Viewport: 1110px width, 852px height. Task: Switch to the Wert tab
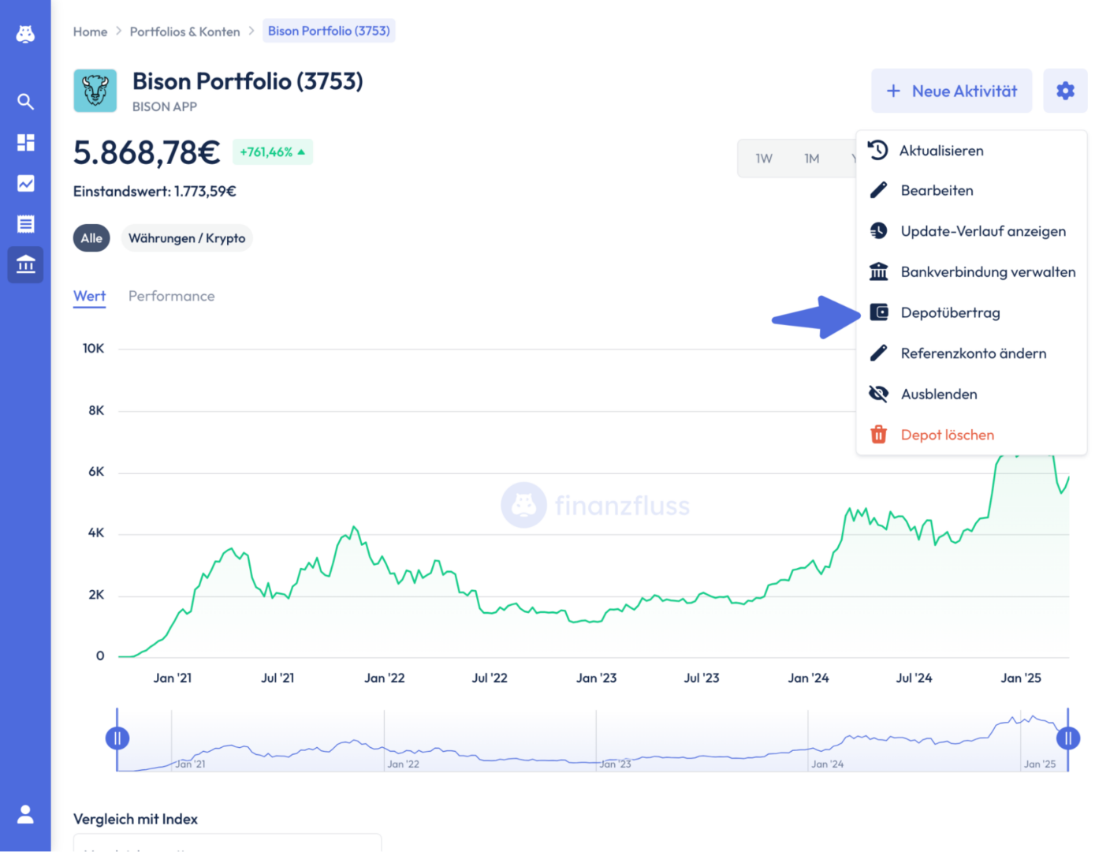click(x=89, y=296)
